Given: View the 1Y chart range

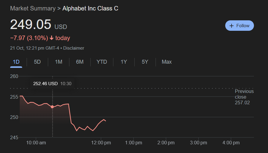Looking at the screenshot, I should tap(124, 62).
